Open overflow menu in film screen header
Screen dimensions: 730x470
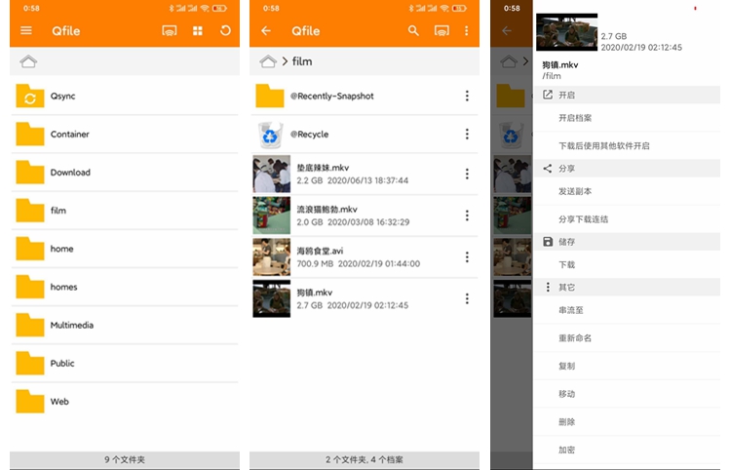467,31
